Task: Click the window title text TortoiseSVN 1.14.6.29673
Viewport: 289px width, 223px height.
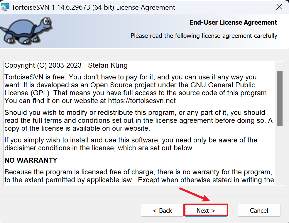Action: (x=93, y=7)
